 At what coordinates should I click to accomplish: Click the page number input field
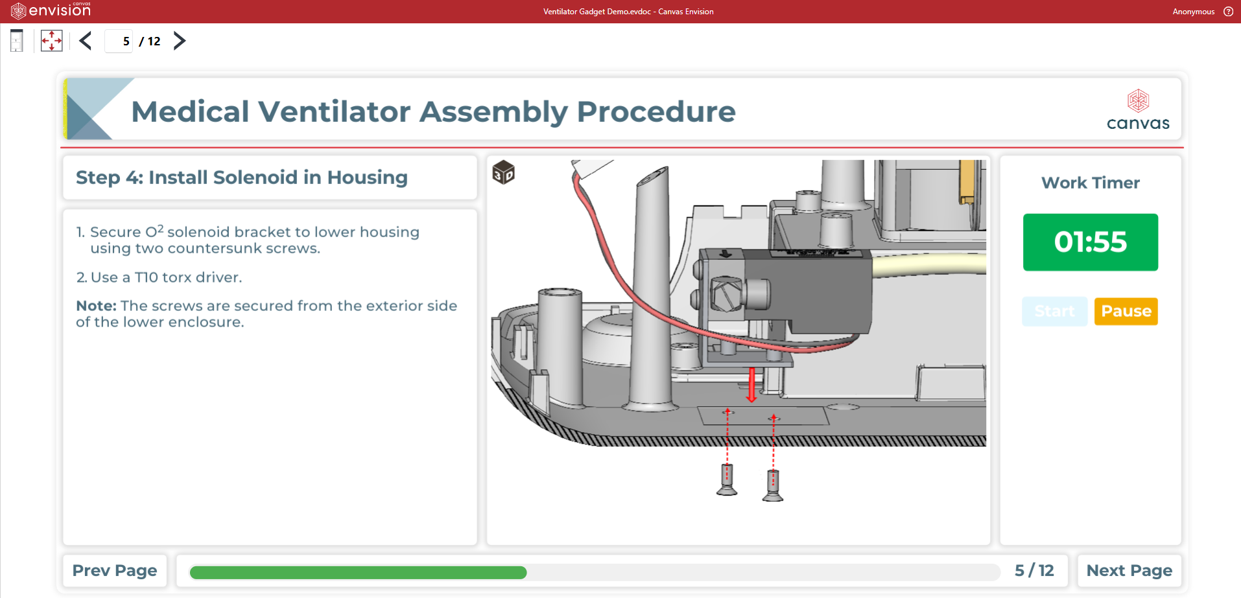[119, 41]
